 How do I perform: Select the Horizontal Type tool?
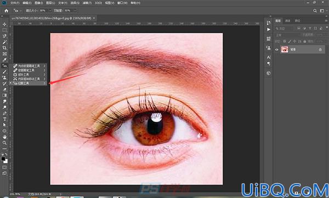coord(4,119)
